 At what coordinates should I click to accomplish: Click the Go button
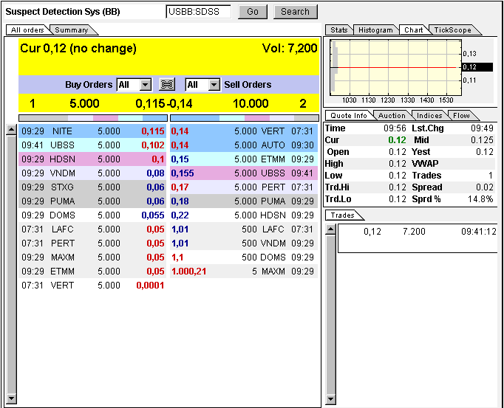point(253,12)
